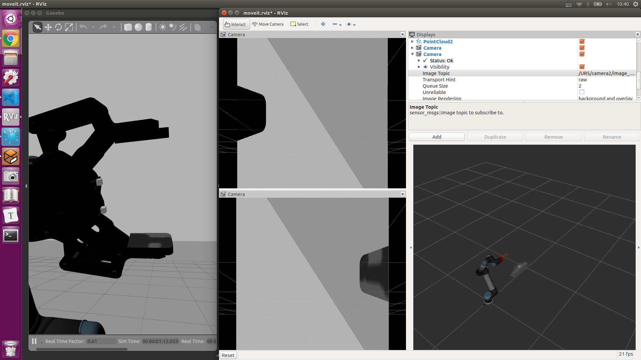
Task: Select the Image Topic property row
Action: (x=522, y=73)
